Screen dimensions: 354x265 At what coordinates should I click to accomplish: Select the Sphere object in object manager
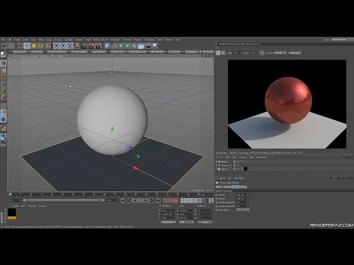pyautogui.click(x=224, y=169)
